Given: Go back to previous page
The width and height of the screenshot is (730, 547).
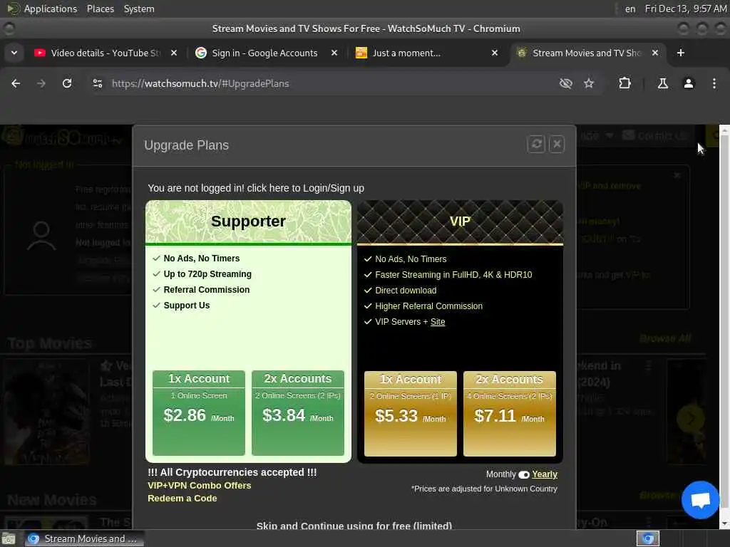Looking at the screenshot, I should pyautogui.click(x=16, y=83).
